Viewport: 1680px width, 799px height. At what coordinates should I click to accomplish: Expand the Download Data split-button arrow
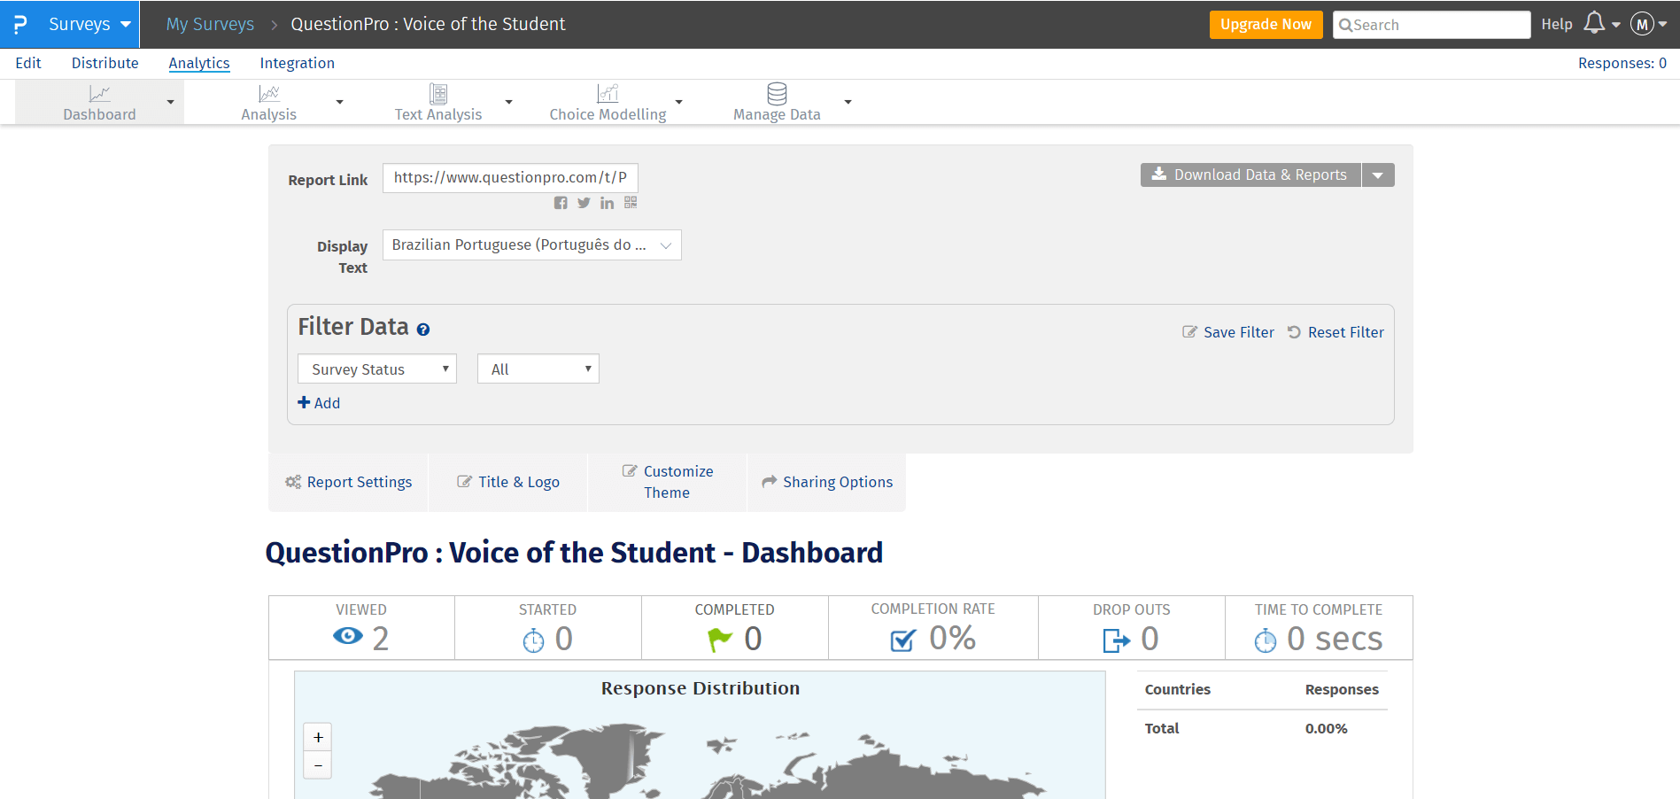tap(1378, 175)
